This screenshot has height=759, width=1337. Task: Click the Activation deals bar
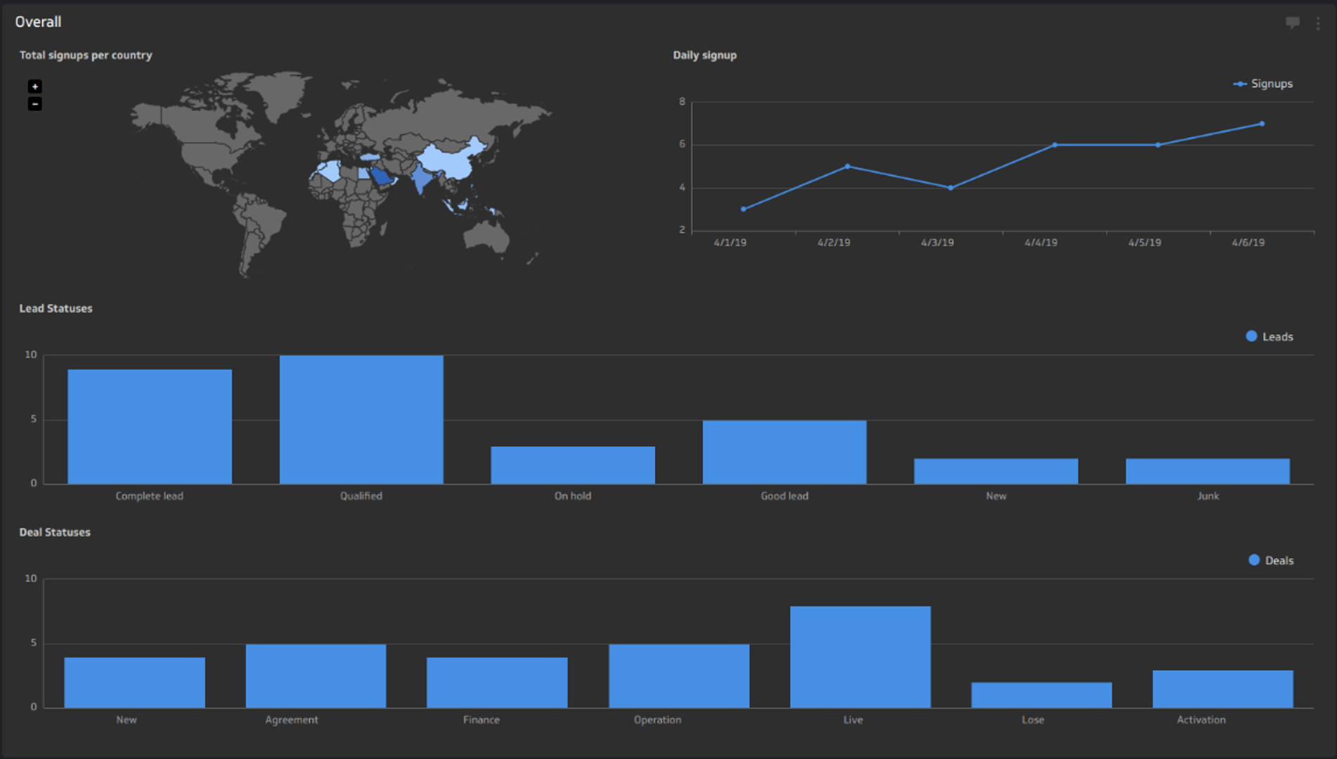[x=1222, y=688]
